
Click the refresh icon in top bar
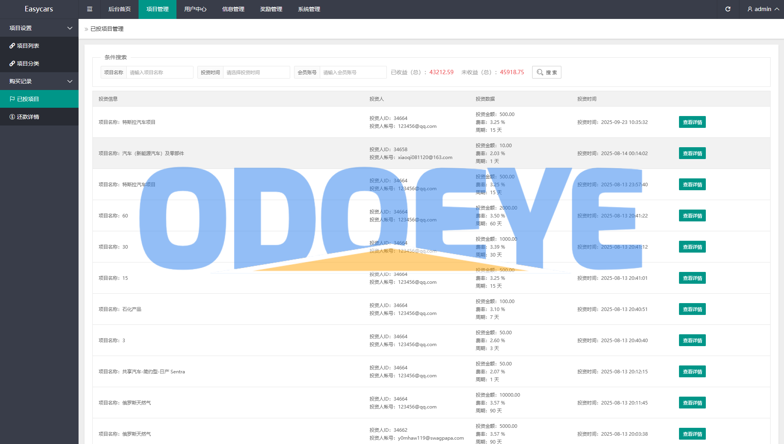tap(728, 9)
